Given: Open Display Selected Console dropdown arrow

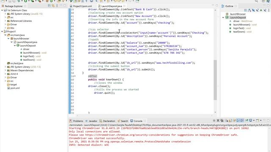Looking at the screenshot, I should [254, 120].
